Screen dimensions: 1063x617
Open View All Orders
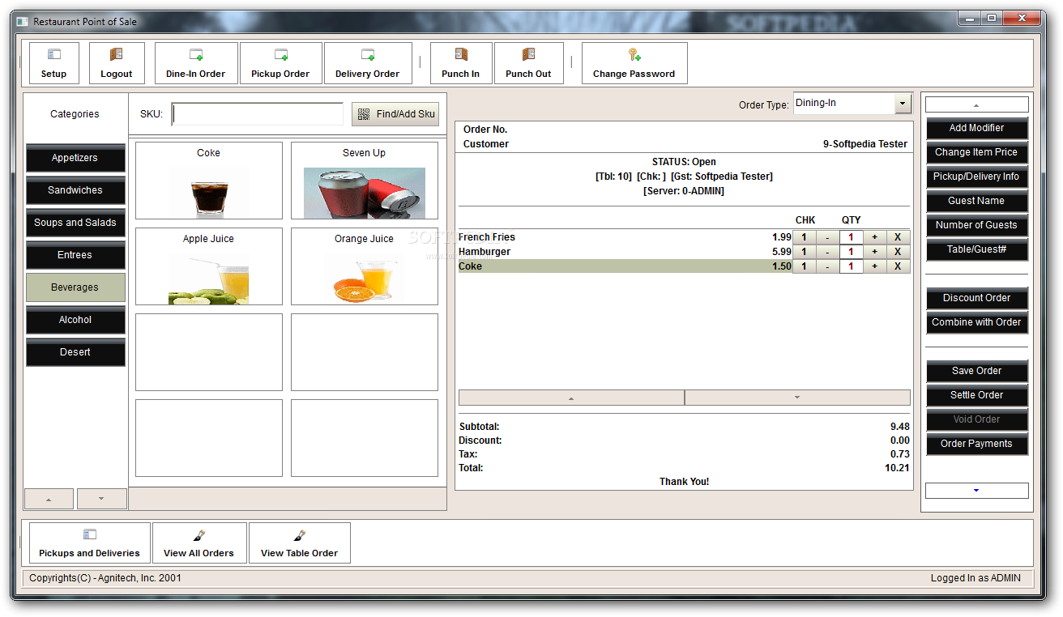[x=199, y=543]
